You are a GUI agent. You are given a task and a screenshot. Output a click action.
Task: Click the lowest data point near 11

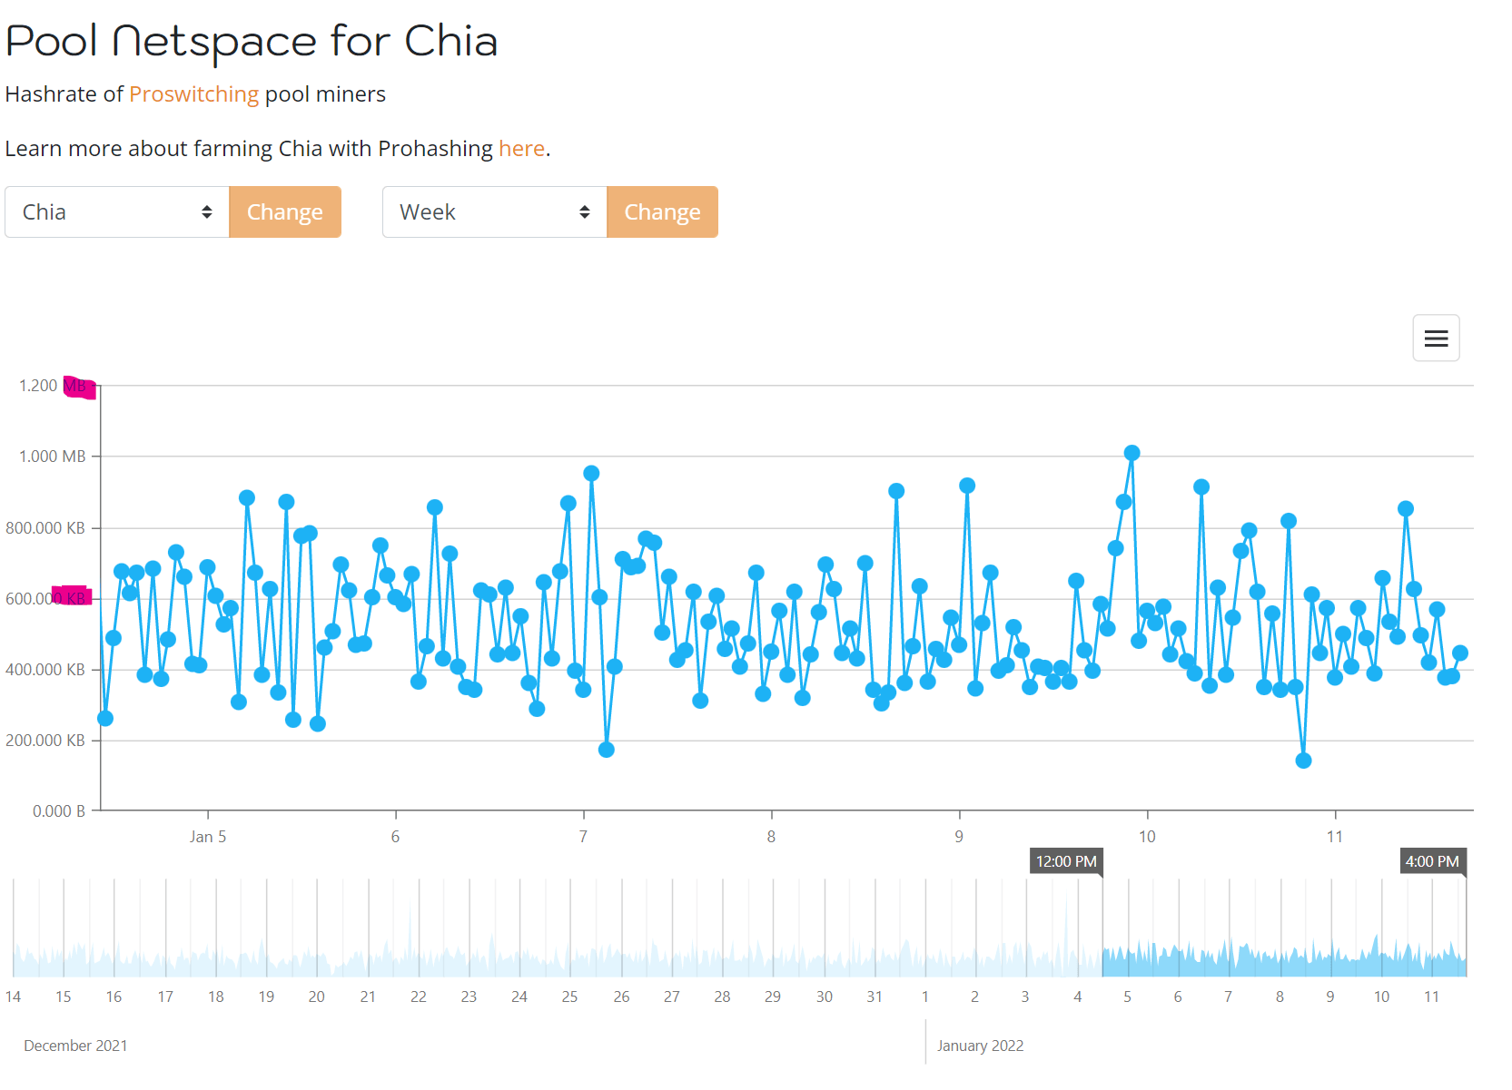(x=1303, y=761)
